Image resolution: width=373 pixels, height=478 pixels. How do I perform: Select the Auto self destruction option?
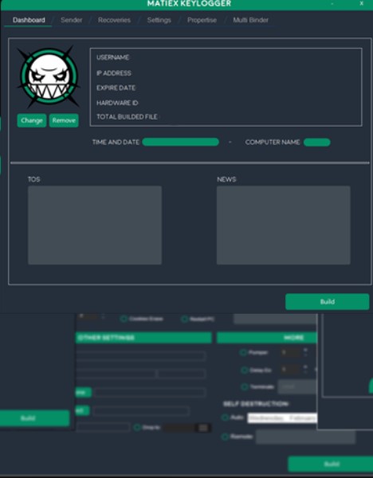coord(225,417)
